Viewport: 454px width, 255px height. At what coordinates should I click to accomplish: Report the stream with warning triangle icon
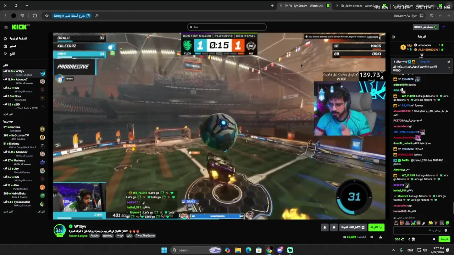coord(380,237)
